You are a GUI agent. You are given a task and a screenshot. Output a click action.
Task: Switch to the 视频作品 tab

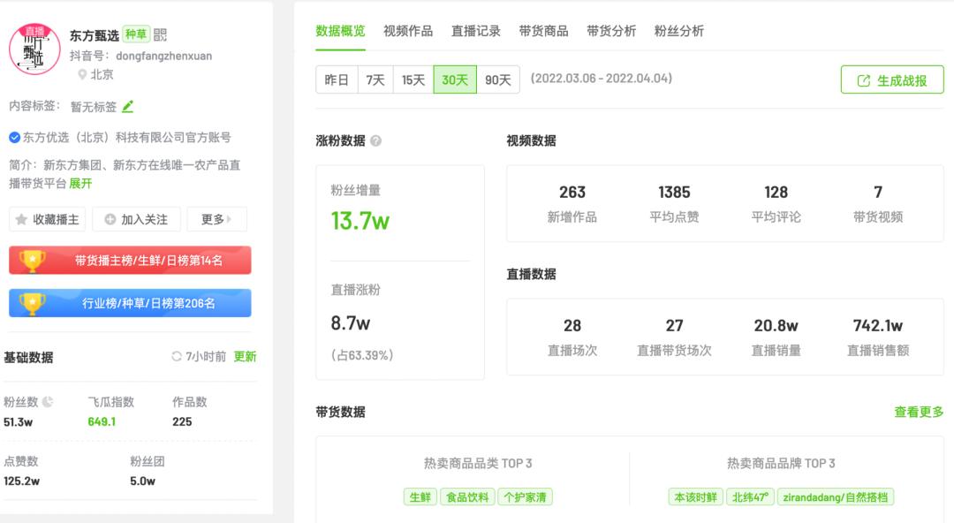407,31
